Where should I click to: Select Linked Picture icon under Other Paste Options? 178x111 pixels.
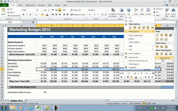click(170, 54)
